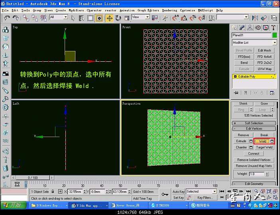Click Remove Isolated Vertices button
Screen dimensions: 280x215
pos(254,160)
